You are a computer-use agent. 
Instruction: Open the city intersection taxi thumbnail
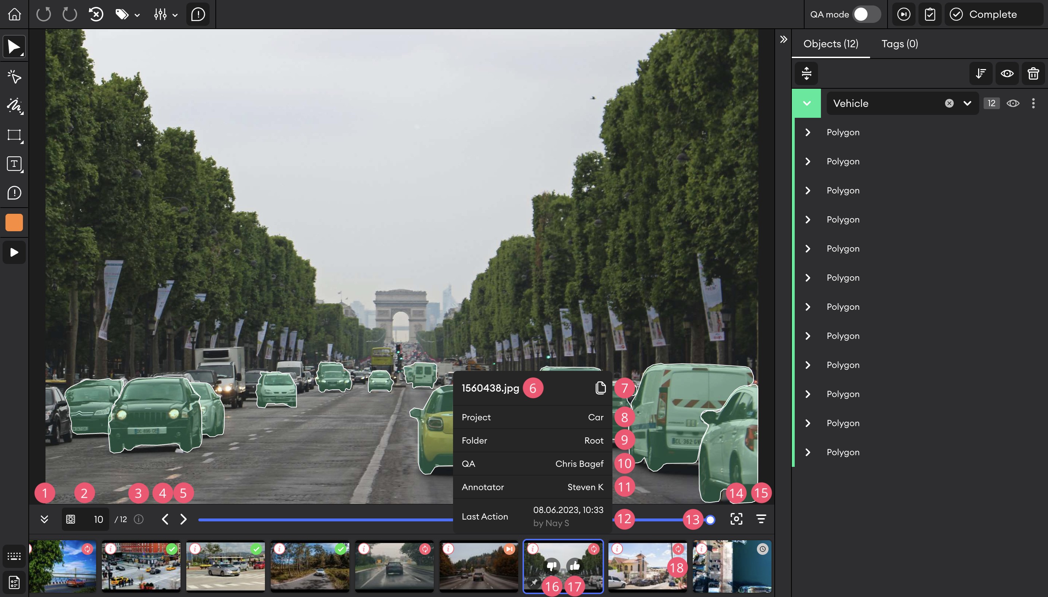point(141,566)
